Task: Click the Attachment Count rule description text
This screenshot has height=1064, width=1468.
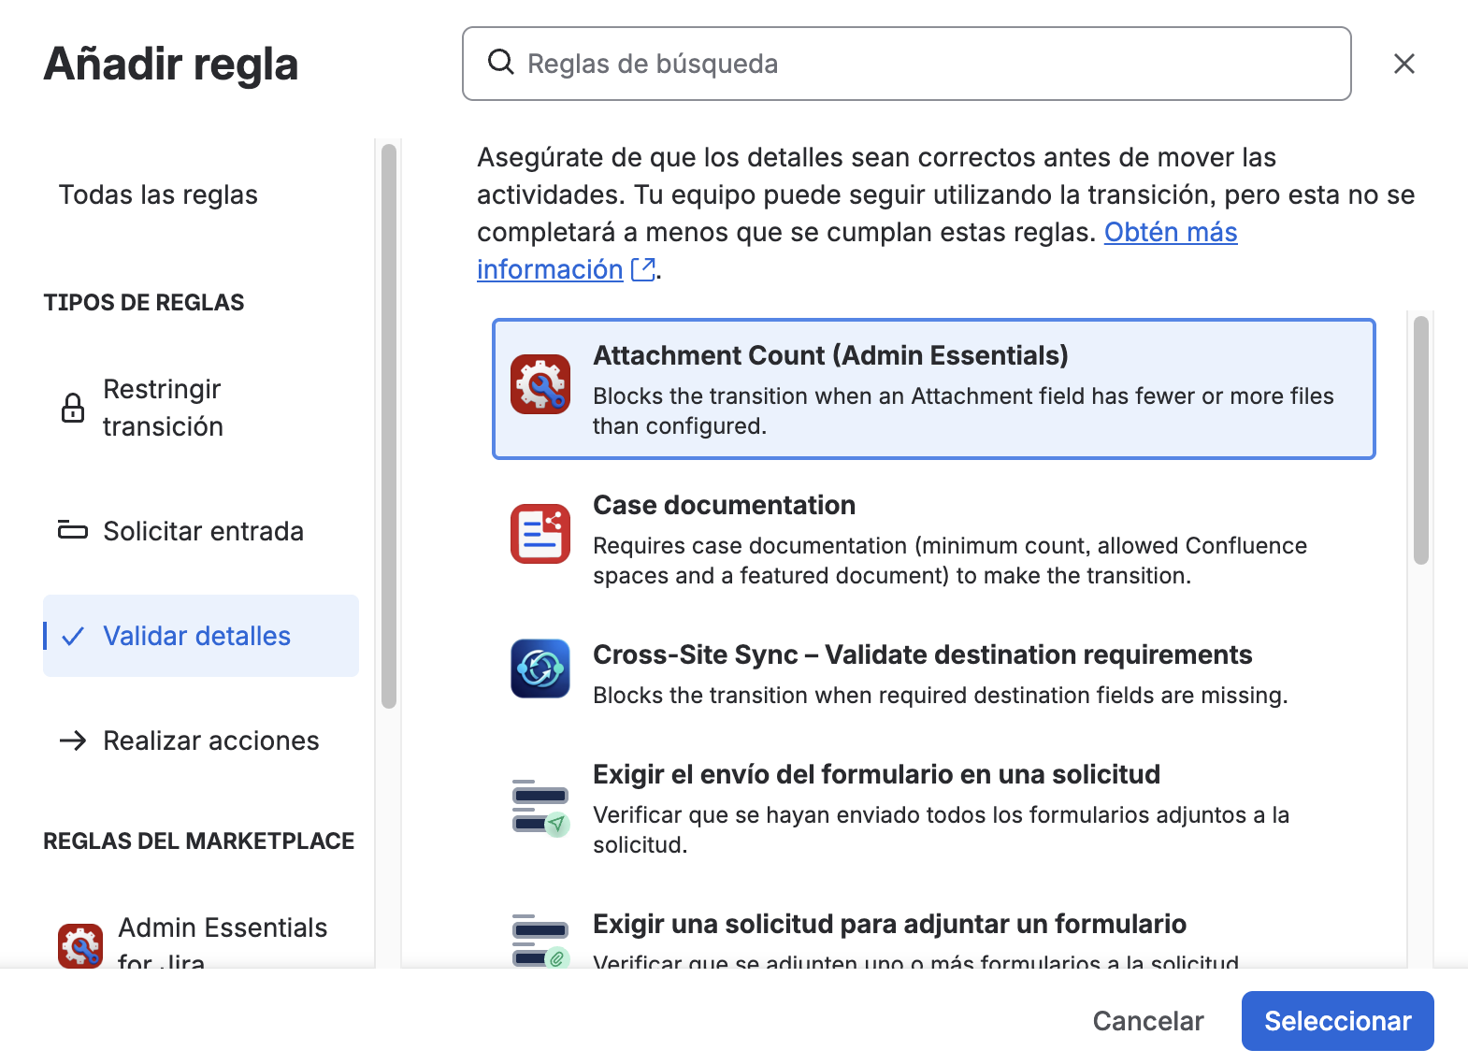Action: pos(963,411)
